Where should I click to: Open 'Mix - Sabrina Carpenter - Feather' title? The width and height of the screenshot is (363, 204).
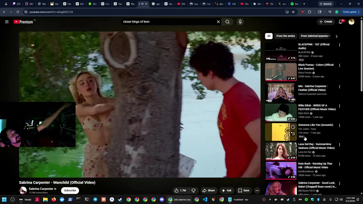(x=313, y=88)
